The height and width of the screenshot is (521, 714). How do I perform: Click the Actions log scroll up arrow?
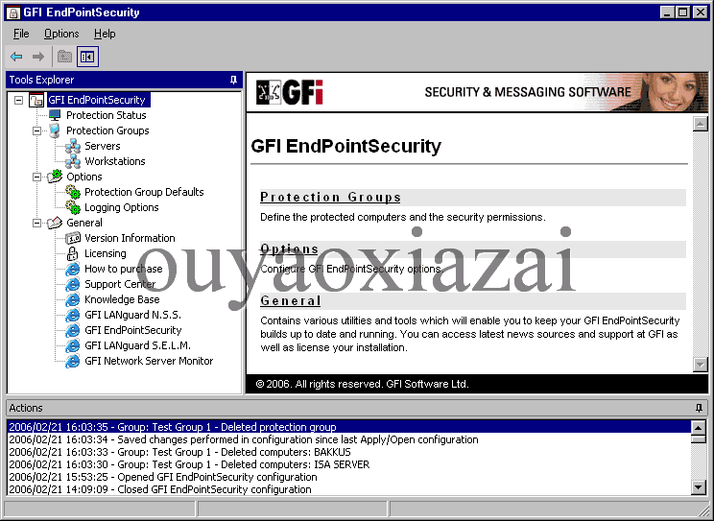698,427
